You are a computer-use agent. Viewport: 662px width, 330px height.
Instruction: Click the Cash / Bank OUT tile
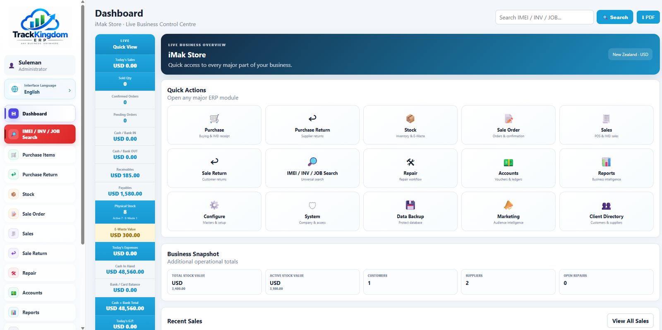pyautogui.click(x=125, y=154)
